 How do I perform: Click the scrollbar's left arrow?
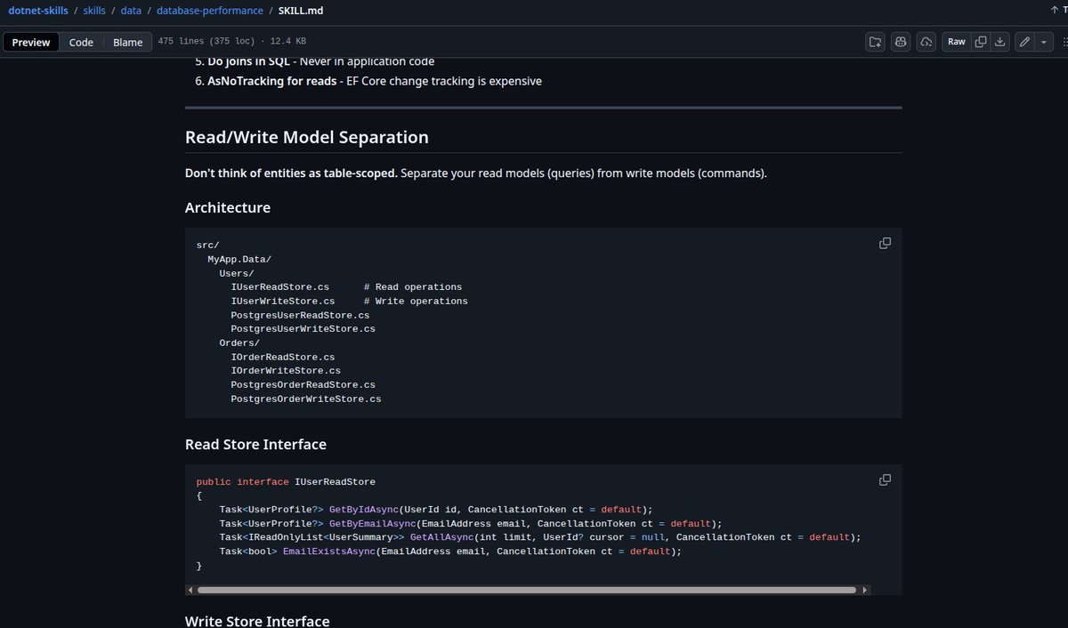[190, 590]
